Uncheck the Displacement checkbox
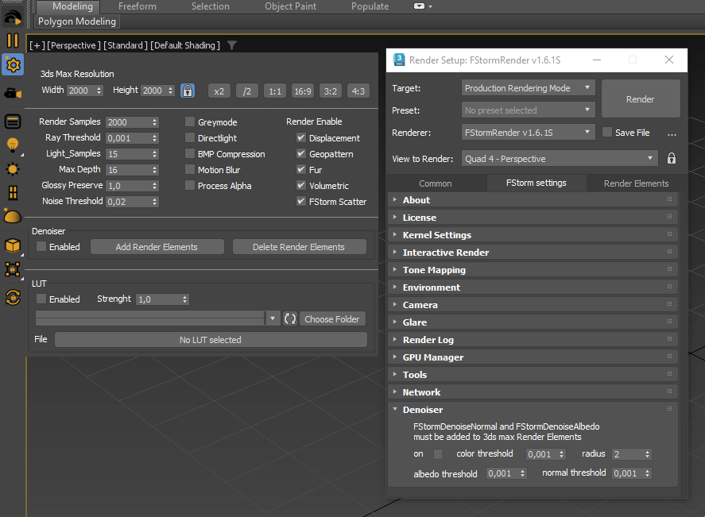The height and width of the screenshot is (517, 705). tap(301, 137)
